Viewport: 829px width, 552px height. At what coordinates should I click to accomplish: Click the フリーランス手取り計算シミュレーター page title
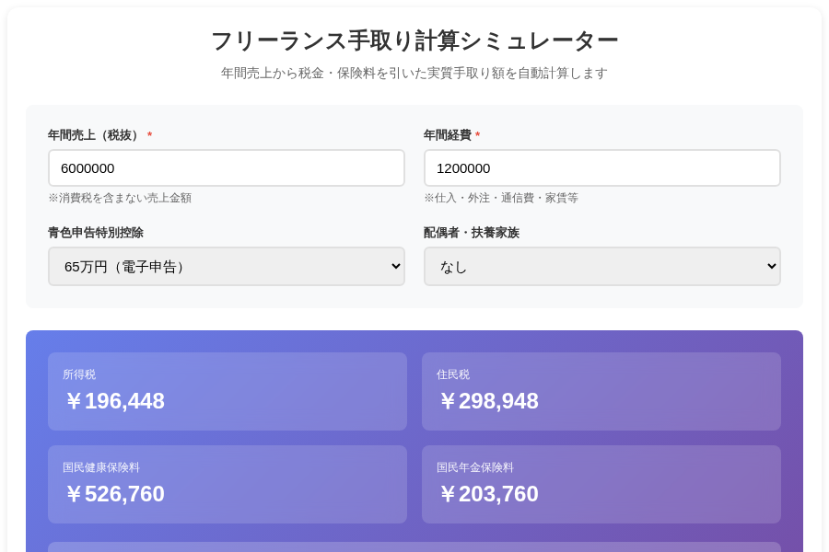[x=414, y=40]
